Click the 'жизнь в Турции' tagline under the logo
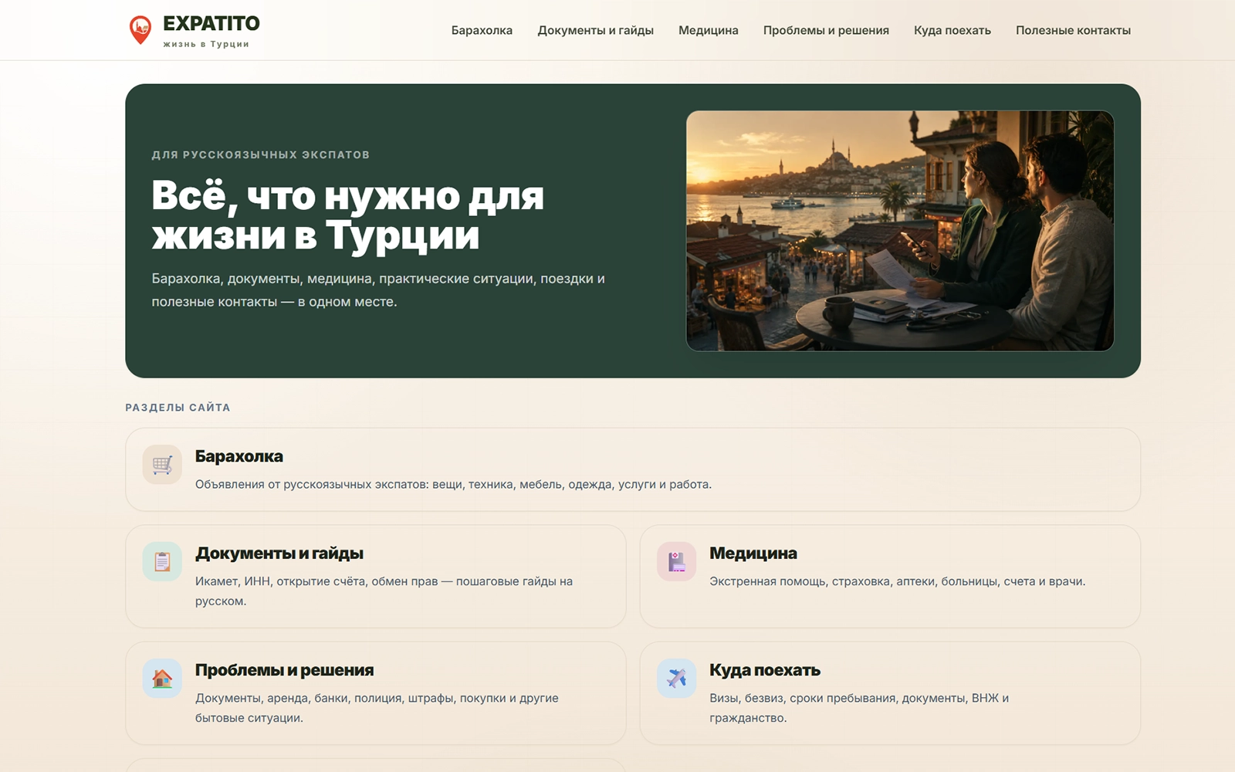 click(x=206, y=44)
